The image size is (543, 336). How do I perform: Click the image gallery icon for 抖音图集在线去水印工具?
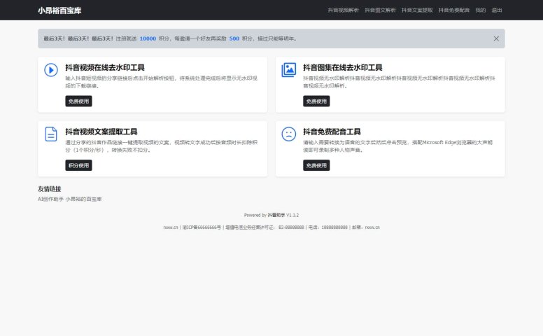pyautogui.click(x=289, y=70)
